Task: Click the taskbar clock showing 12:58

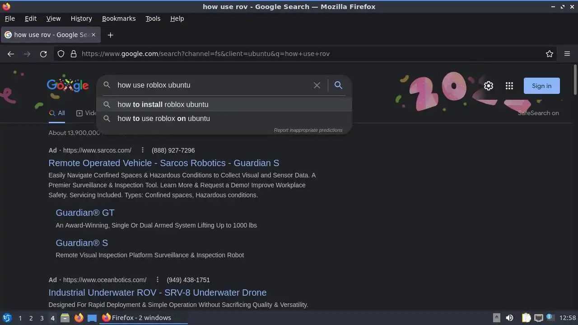Action: tap(568, 318)
